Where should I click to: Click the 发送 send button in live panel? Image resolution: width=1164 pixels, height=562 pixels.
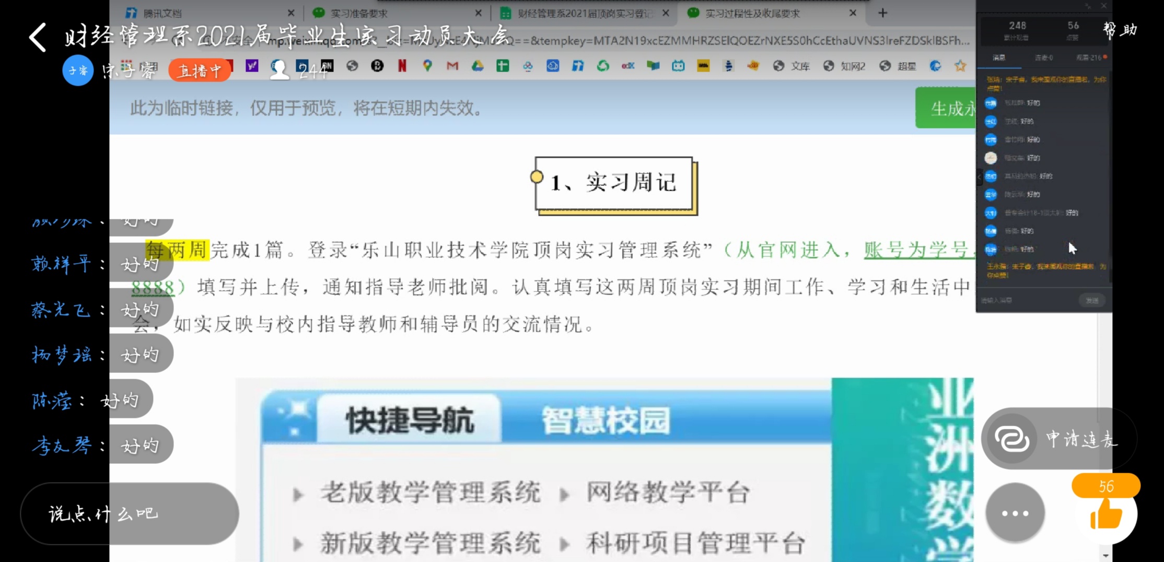pos(1092,300)
